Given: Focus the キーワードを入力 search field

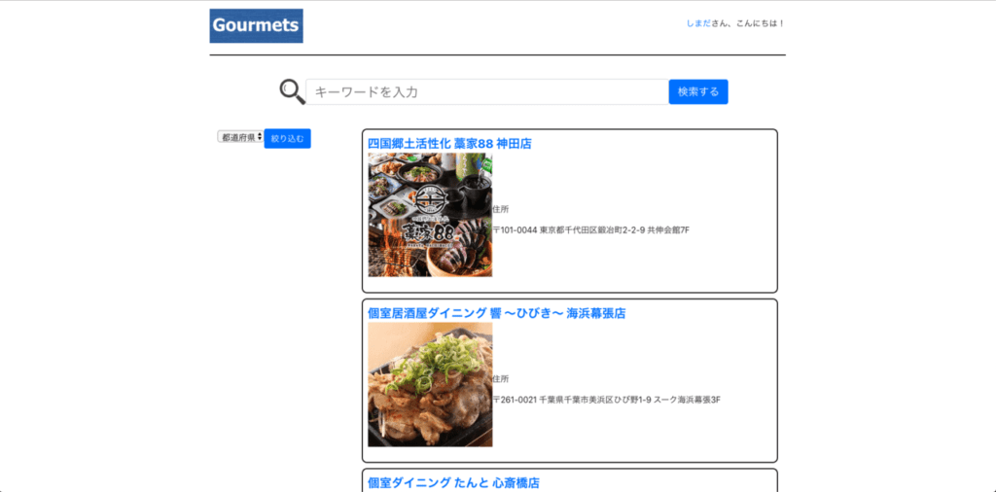Looking at the screenshot, I should [487, 92].
